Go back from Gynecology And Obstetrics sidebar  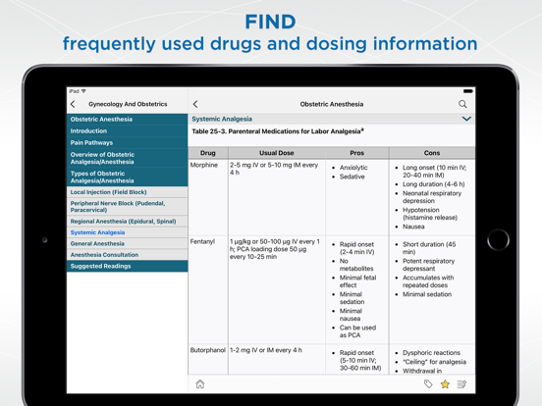(73, 104)
